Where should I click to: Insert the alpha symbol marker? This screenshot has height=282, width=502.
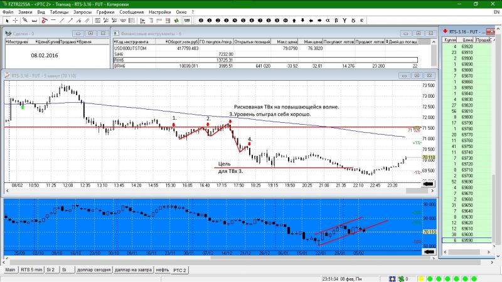328,21
